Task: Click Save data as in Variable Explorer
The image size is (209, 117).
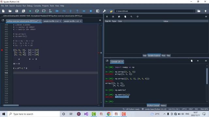Action: (x=119, y=17)
